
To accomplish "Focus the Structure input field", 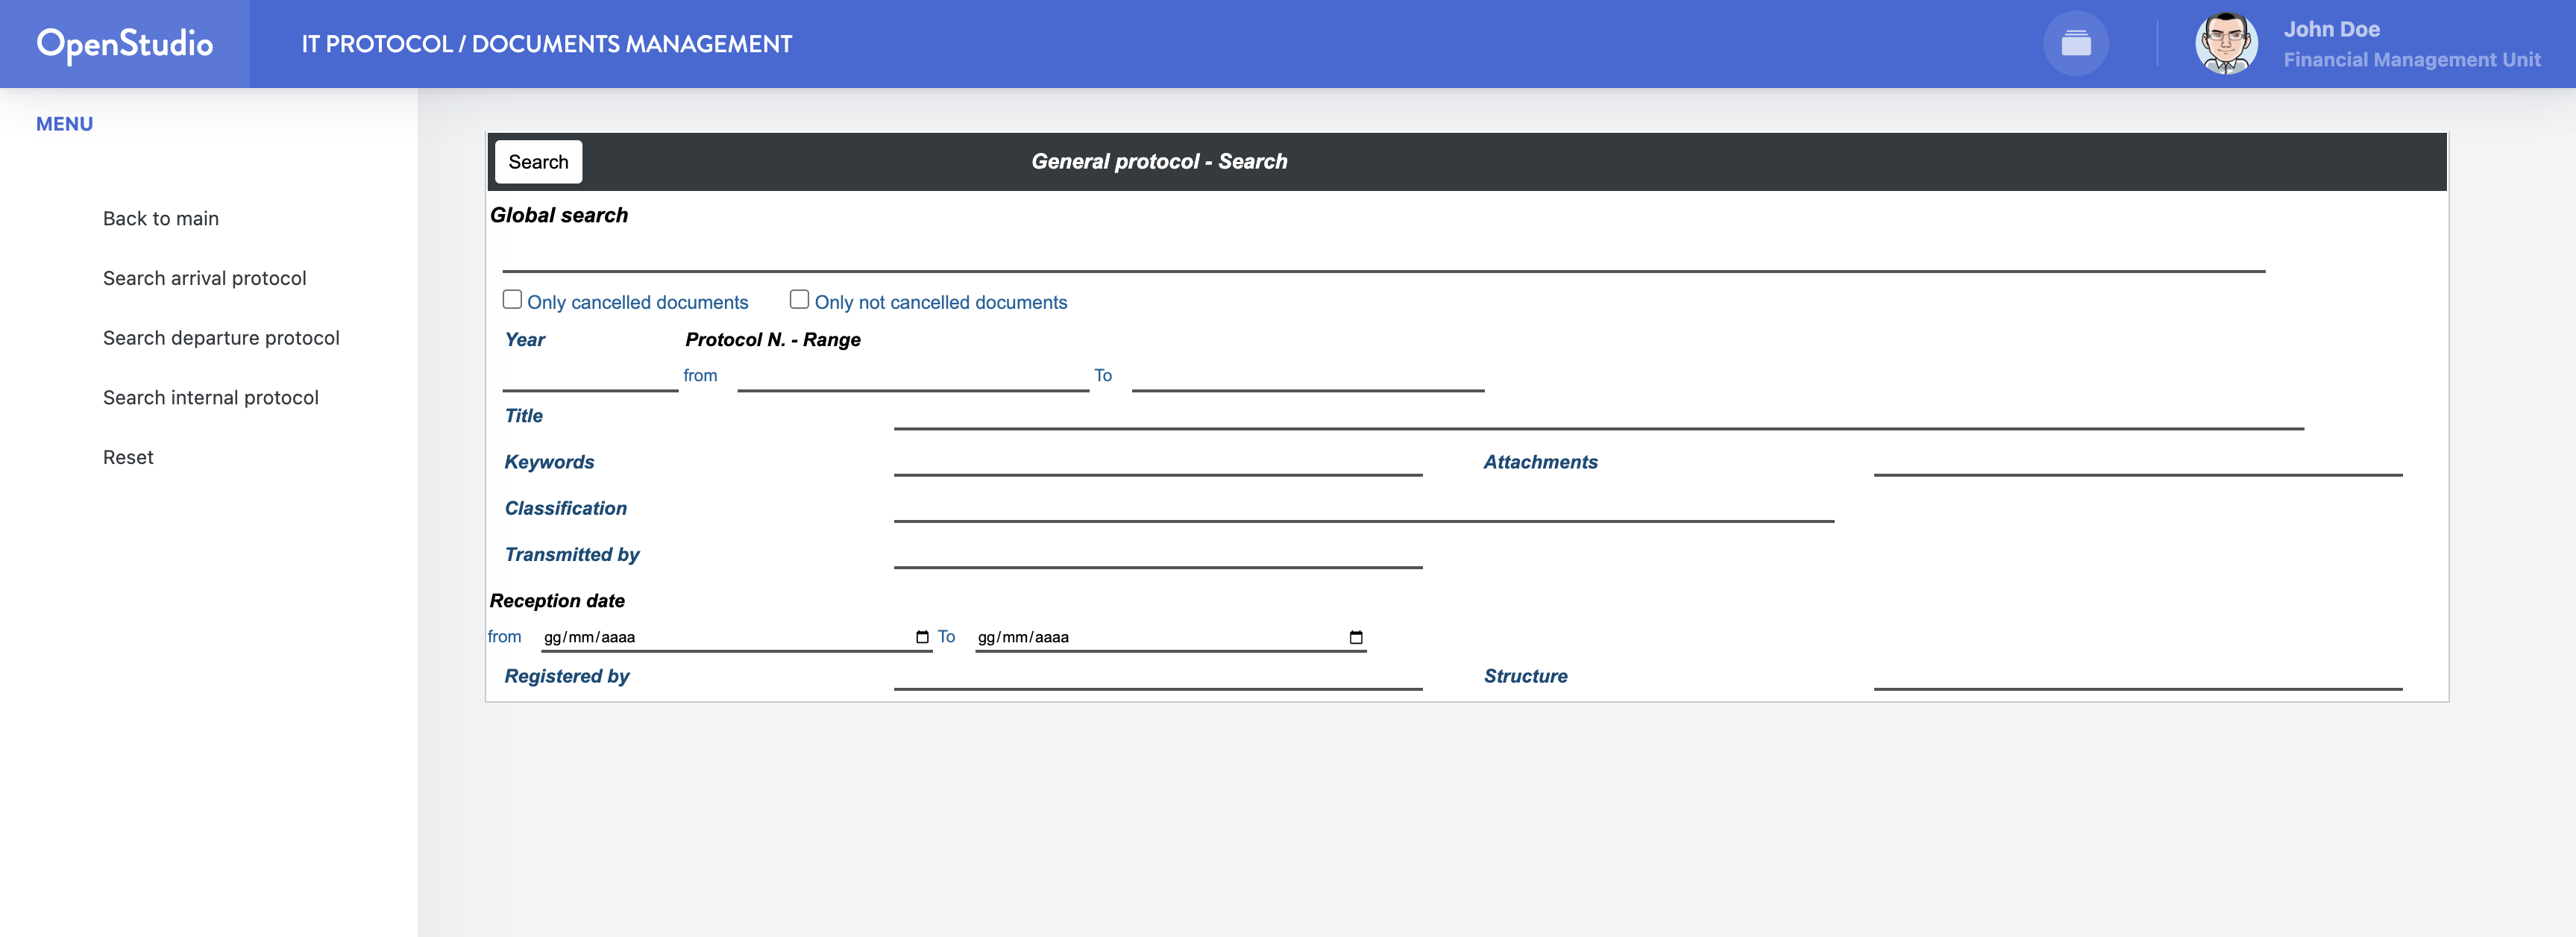I will (x=2138, y=675).
